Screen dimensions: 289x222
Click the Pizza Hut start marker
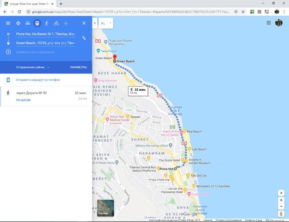175,169
